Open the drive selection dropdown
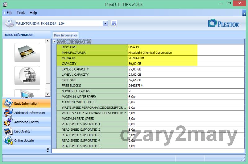 tap(105, 23)
